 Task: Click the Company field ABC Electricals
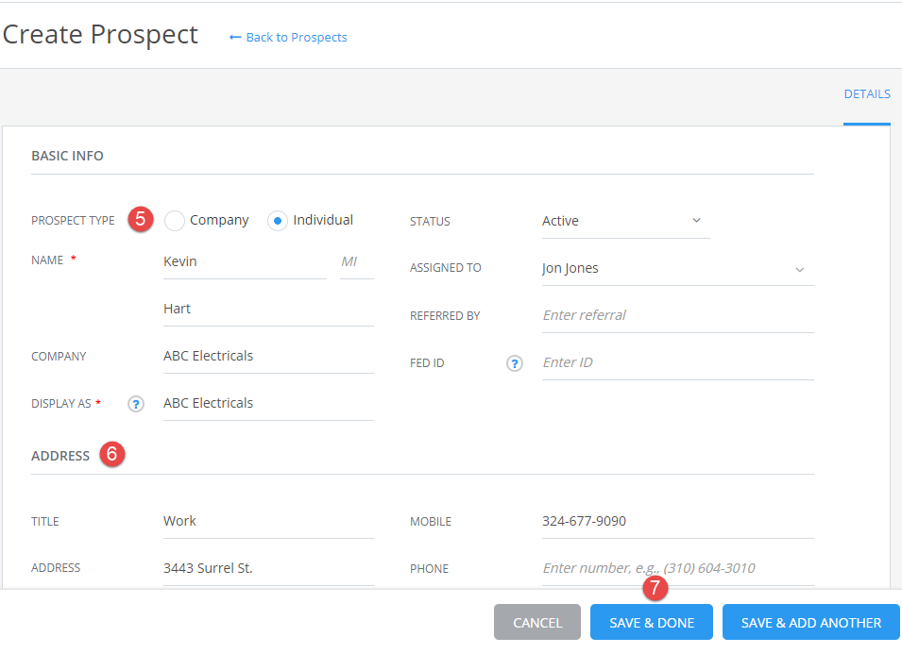click(268, 357)
